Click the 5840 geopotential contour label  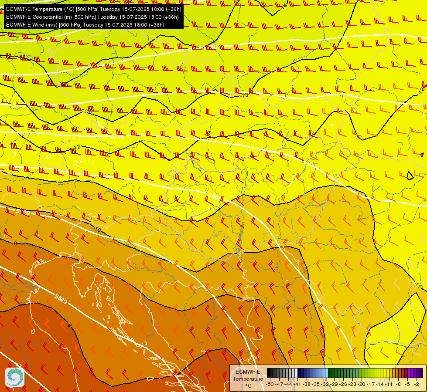[61, 299]
